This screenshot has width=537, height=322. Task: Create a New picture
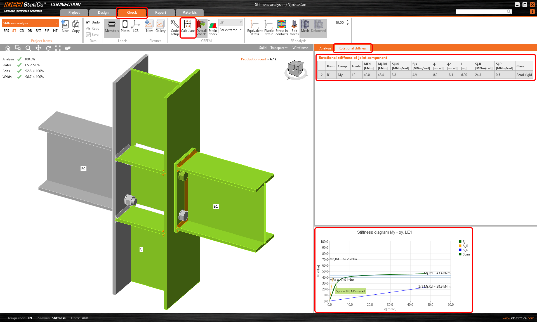(149, 27)
